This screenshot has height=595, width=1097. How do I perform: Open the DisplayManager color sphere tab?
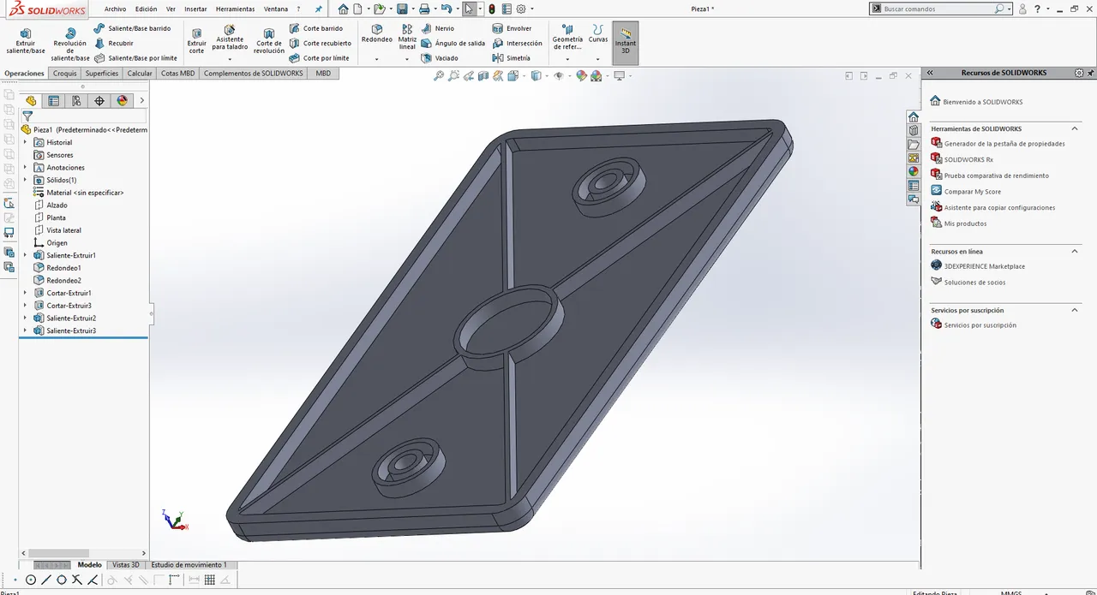[x=122, y=101]
